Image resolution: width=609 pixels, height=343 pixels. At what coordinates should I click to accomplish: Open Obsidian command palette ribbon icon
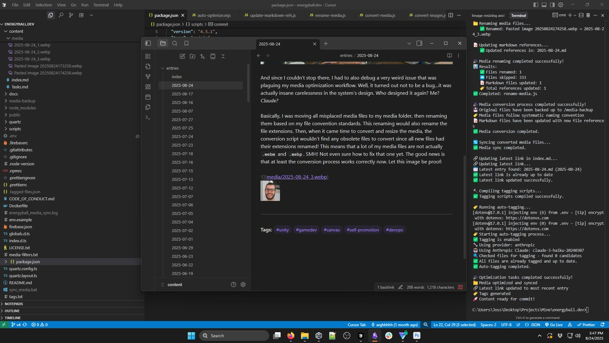148,117
